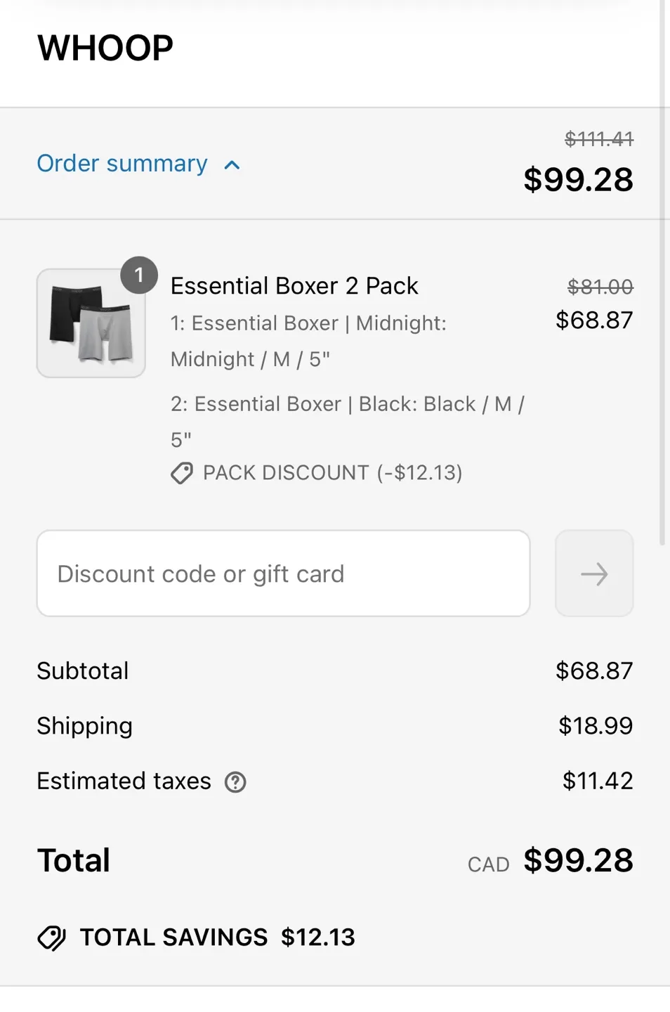Click the arrow to apply discount code

click(593, 573)
